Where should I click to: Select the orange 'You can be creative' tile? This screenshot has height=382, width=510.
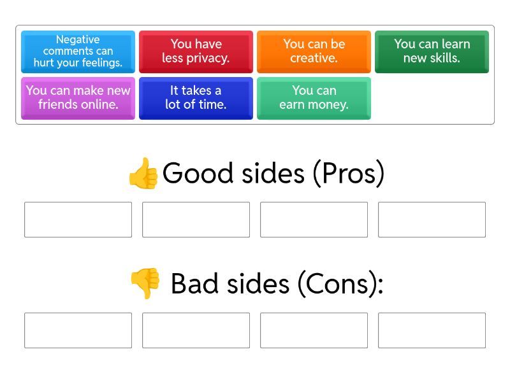[314, 52]
